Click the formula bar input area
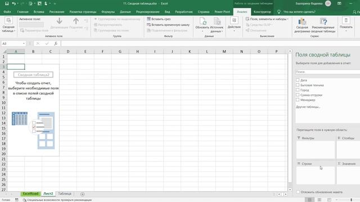The image size is (360, 202). point(210,44)
